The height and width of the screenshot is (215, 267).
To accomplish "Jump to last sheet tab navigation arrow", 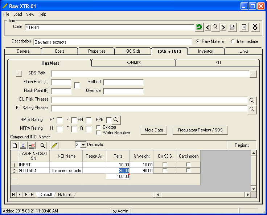I will (x=32, y=194).
